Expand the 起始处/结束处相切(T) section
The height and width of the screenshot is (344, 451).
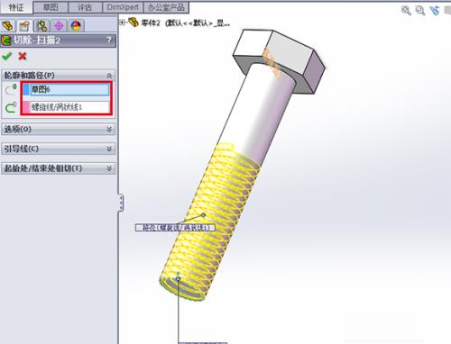[109, 168]
